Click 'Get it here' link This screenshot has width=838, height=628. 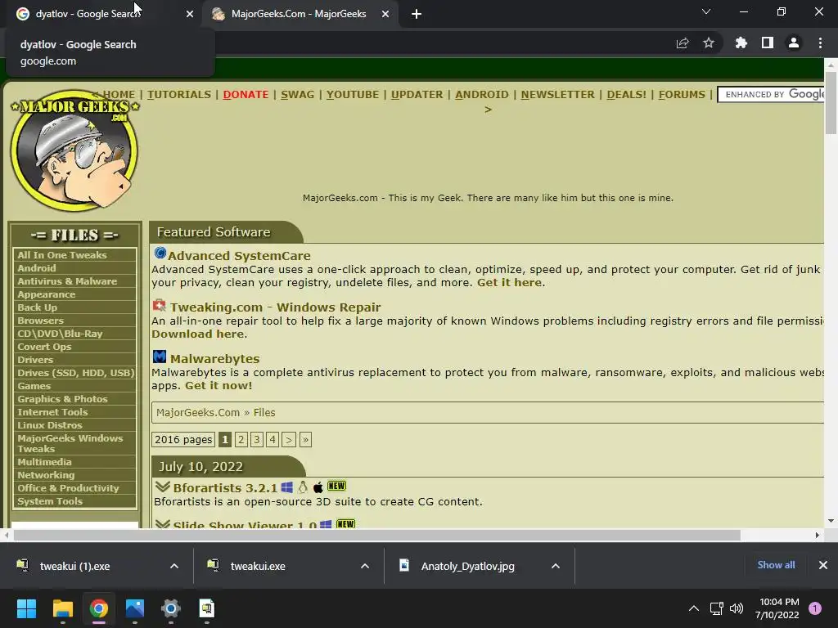click(509, 282)
